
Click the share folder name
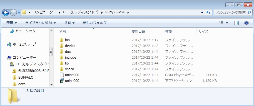pyautogui.click(x=69, y=69)
